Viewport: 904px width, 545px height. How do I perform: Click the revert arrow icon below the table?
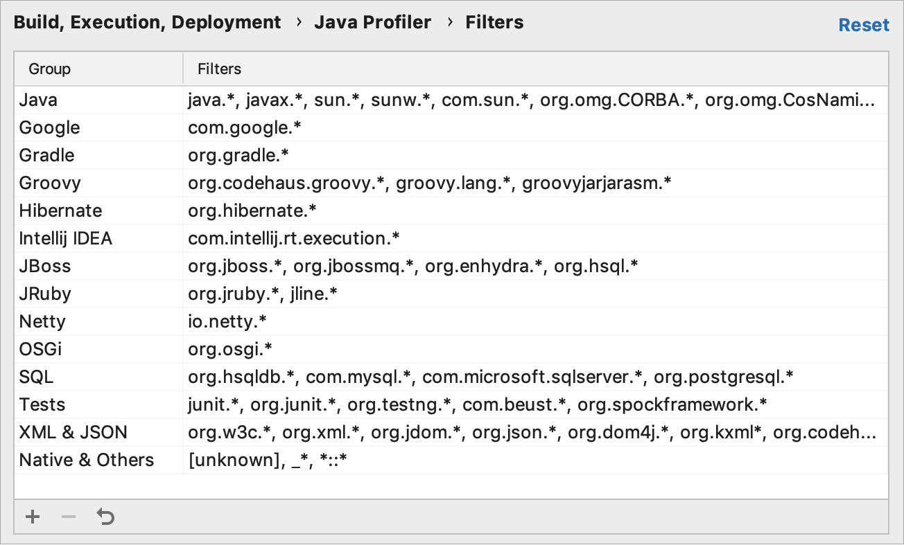[x=105, y=517]
